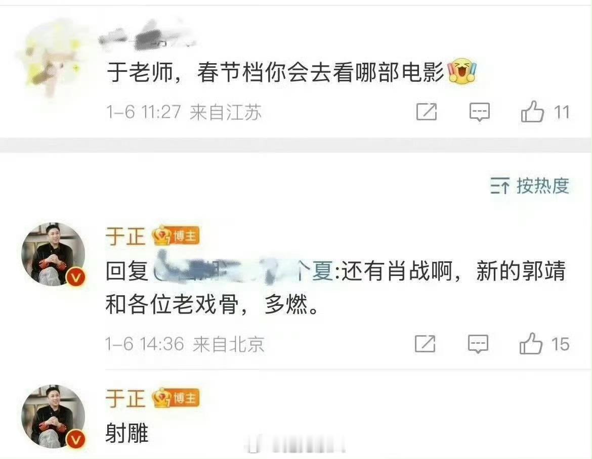592x459 pixels.
Task: Open 于正's avatar in the first reply
Action: 53,254
